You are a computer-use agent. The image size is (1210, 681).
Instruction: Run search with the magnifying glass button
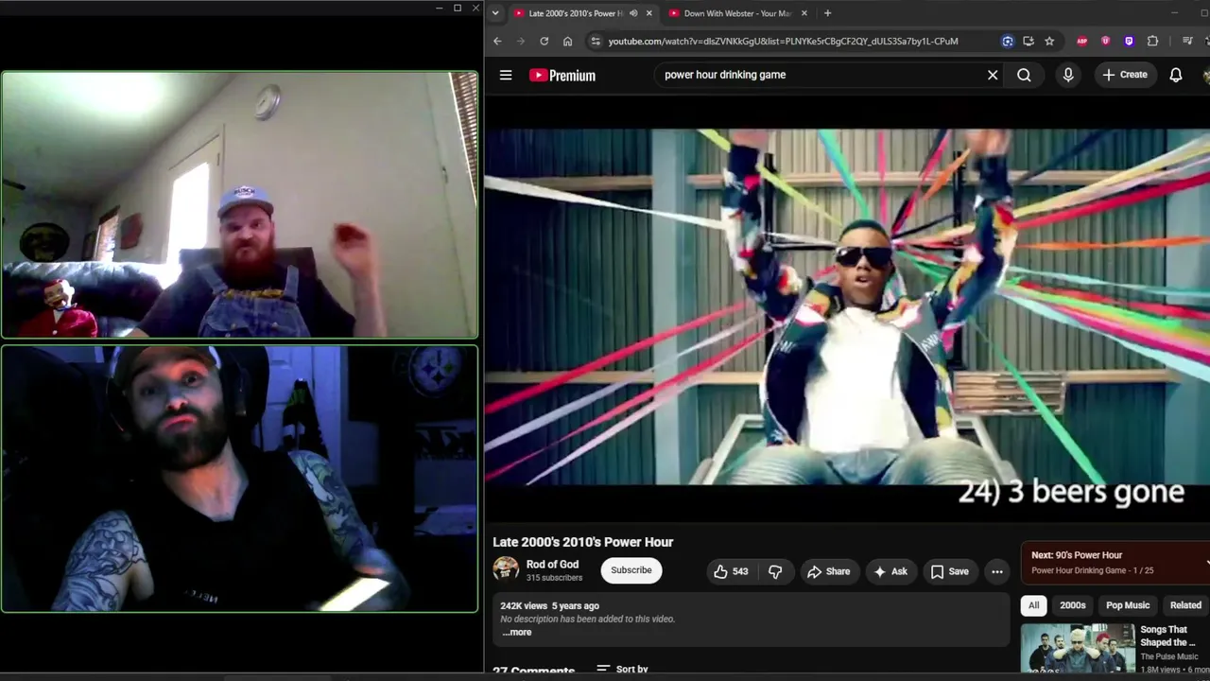[1024, 75]
